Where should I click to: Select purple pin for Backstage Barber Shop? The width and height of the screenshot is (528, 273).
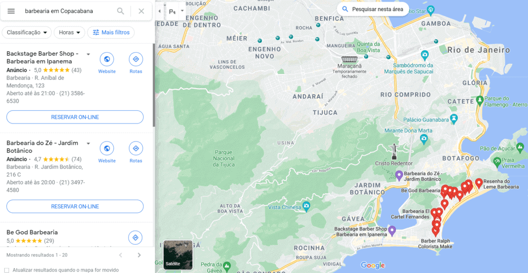[x=392, y=231]
